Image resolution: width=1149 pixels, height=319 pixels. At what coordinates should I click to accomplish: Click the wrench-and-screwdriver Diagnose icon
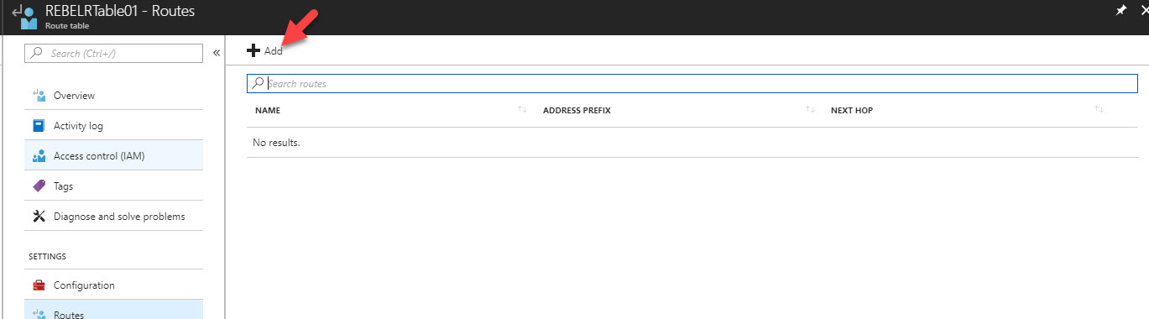click(39, 217)
